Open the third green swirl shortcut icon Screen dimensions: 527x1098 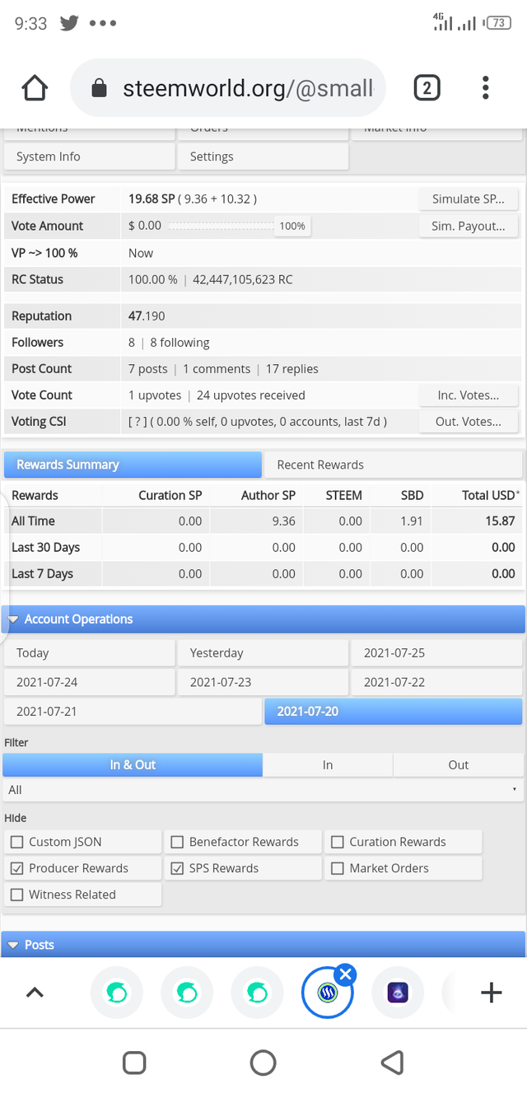(258, 993)
